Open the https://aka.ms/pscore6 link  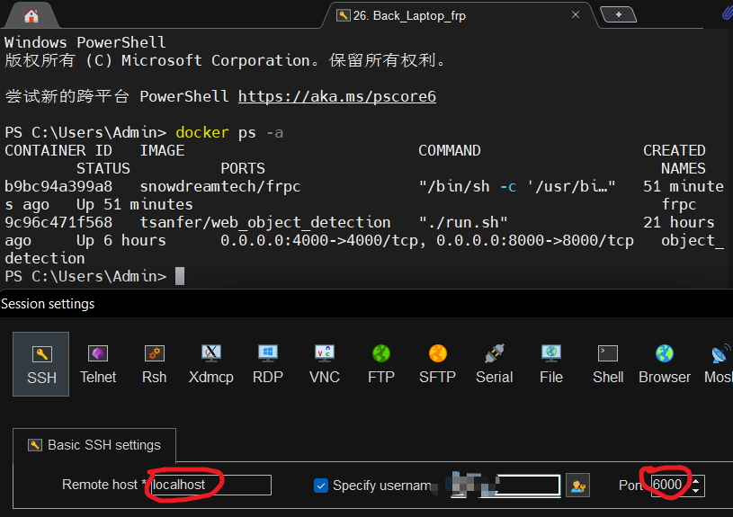pos(337,96)
